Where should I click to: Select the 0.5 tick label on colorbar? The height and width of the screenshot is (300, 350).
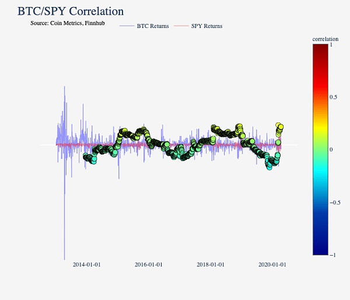(334, 97)
